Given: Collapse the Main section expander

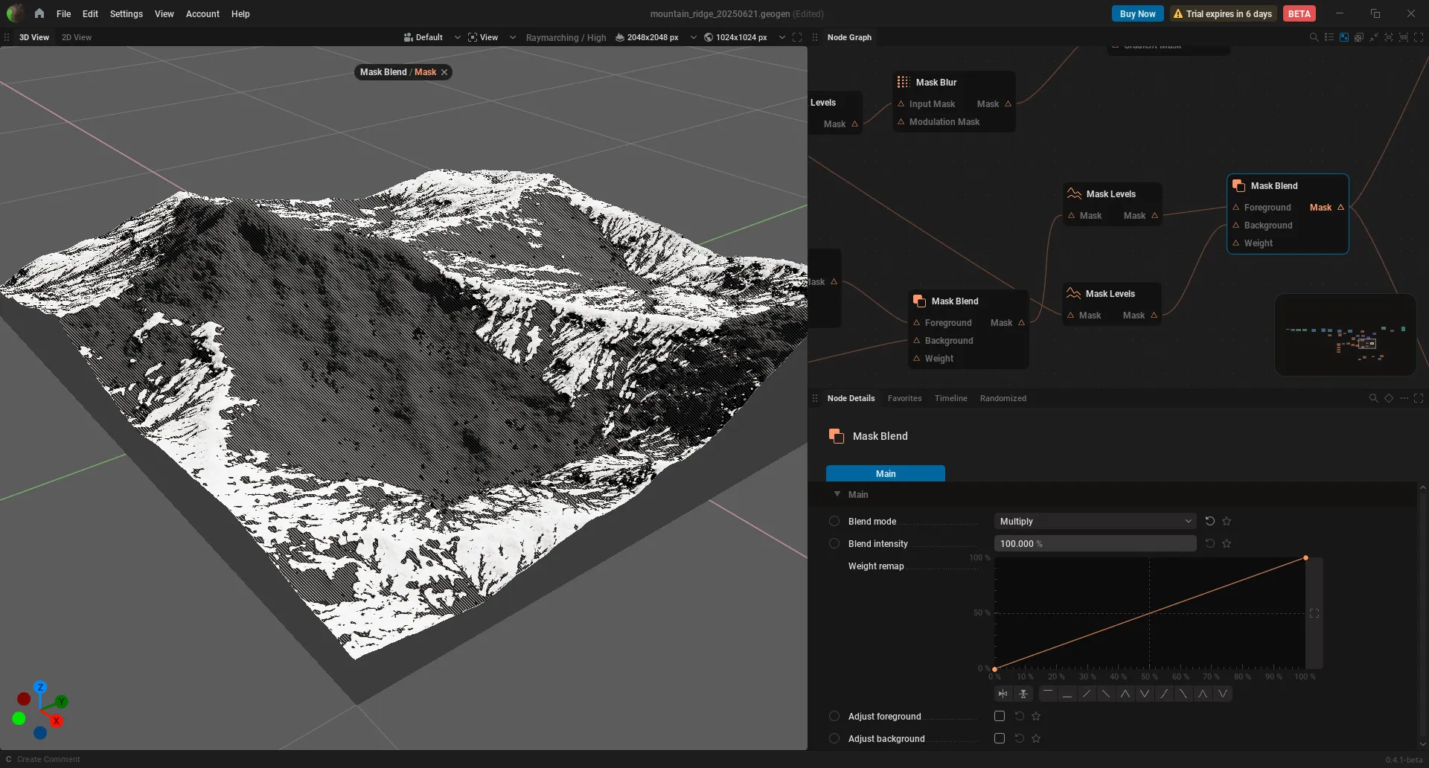Looking at the screenshot, I should click(x=837, y=493).
